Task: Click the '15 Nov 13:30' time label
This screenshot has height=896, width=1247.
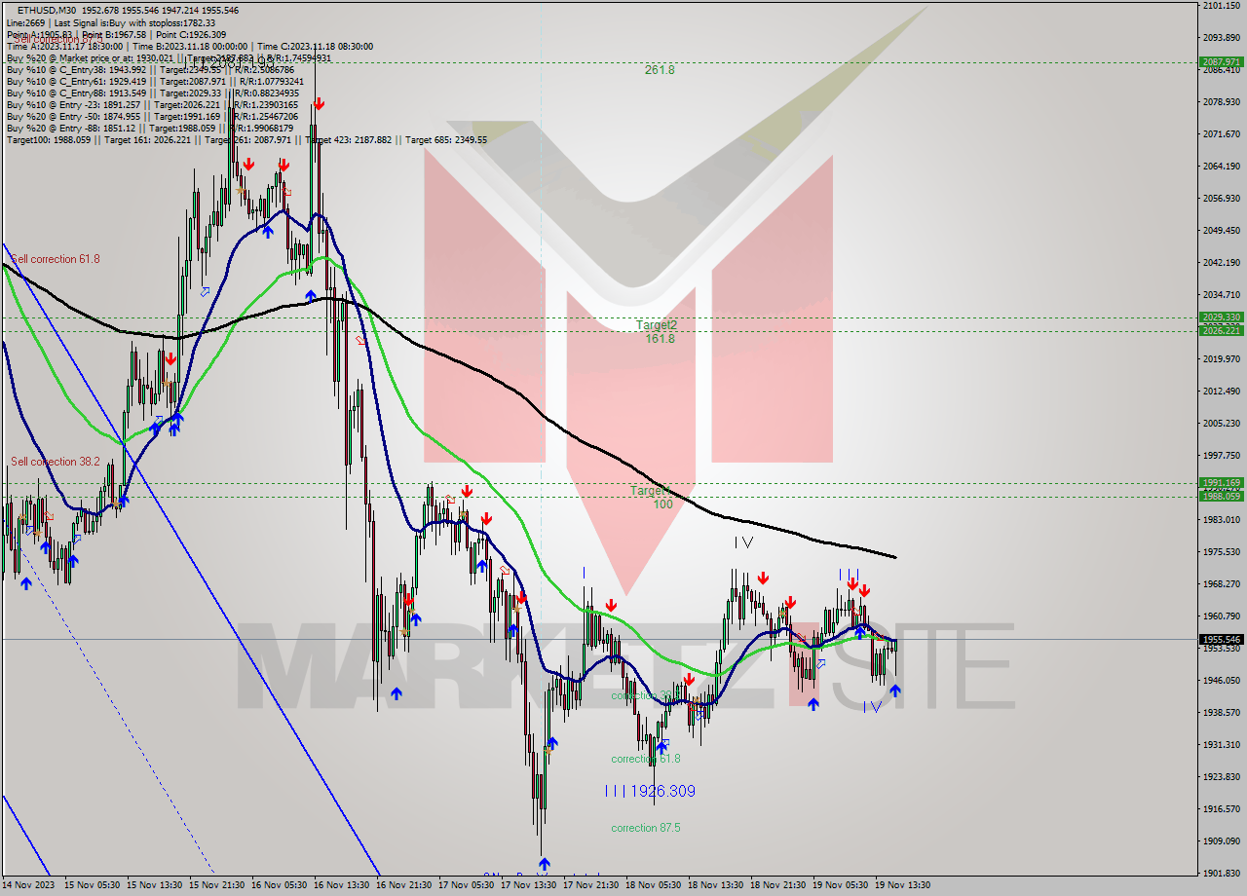Action: pyautogui.click(x=155, y=886)
